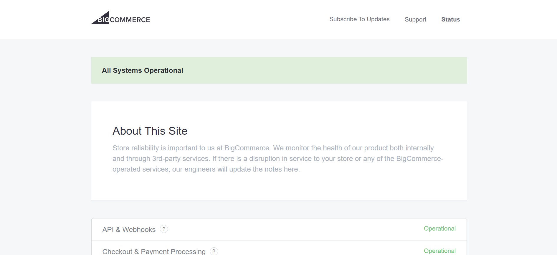Viewport: 557px width, 255px height.
Task: Click the About This Site heading
Action: 150,131
